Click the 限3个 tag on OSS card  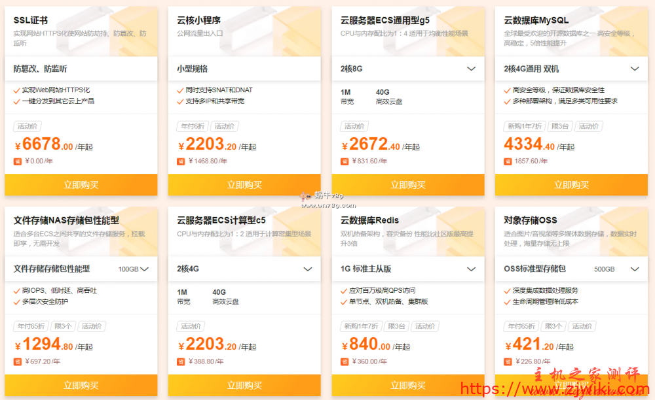click(x=553, y=326)
